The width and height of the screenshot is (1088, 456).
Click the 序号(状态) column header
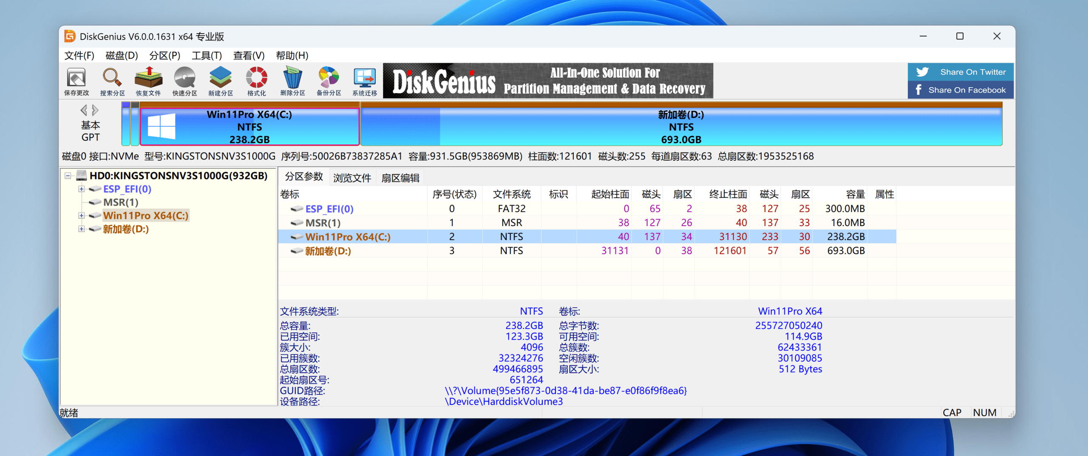coord(454,194)
